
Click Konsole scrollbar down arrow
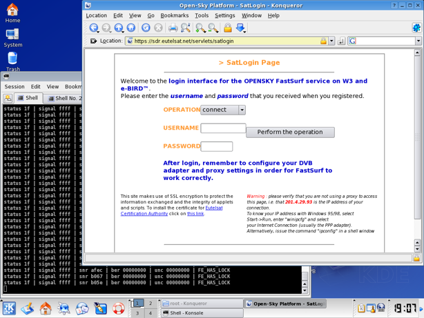click(305, 290)
